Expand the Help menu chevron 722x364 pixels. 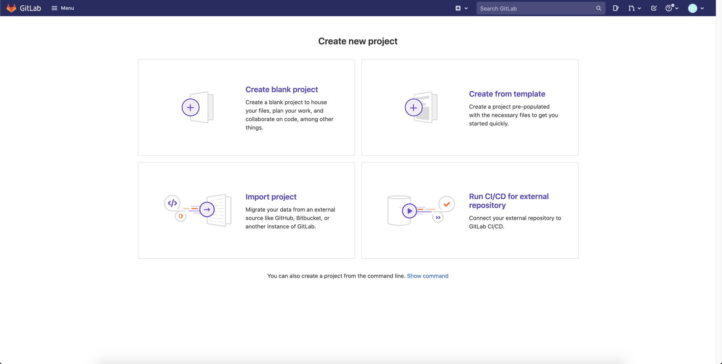(677, 8)
